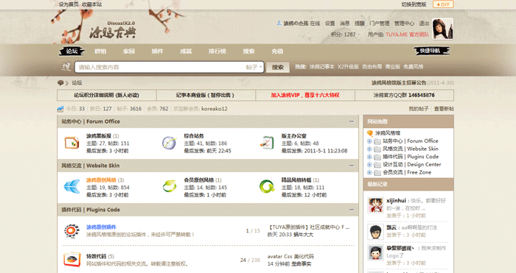Select the 充值 navigation tab
The image size is (516, 273).
click(x=277, y=52)
